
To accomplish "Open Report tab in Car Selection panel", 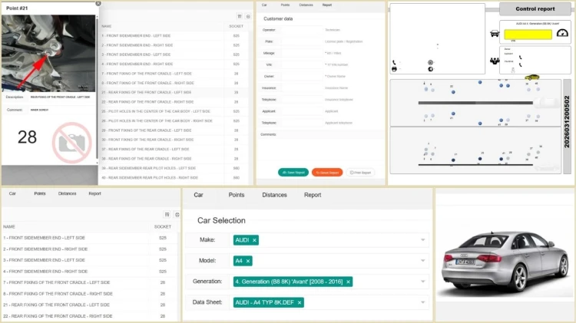I will 313,195.
